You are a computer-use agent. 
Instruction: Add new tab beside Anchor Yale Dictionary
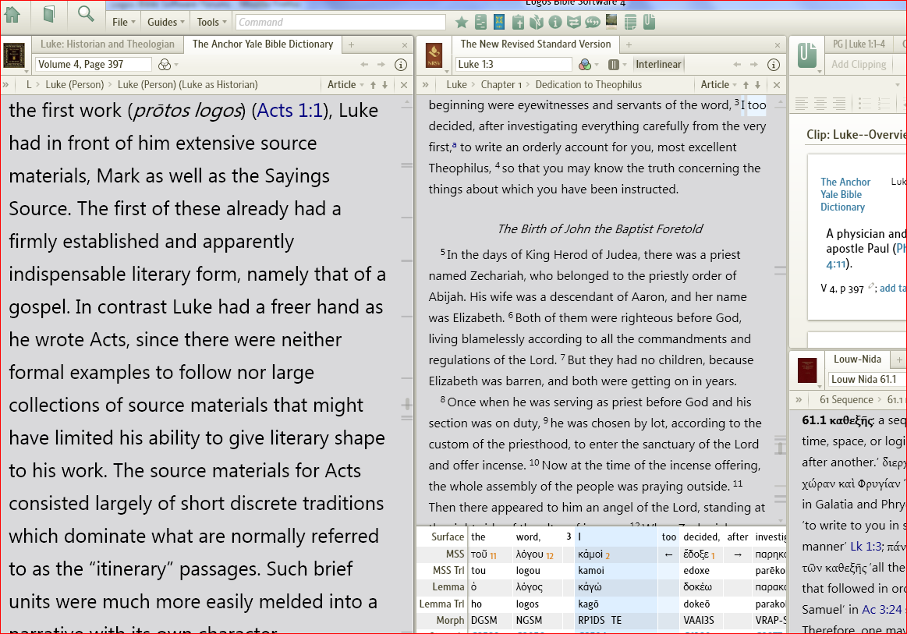coord(351,44)
